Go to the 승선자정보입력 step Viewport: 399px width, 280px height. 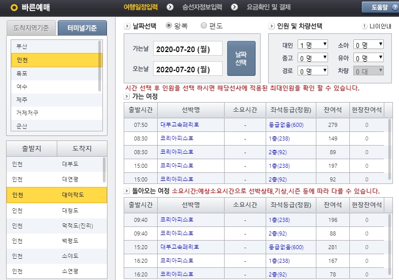202,7
